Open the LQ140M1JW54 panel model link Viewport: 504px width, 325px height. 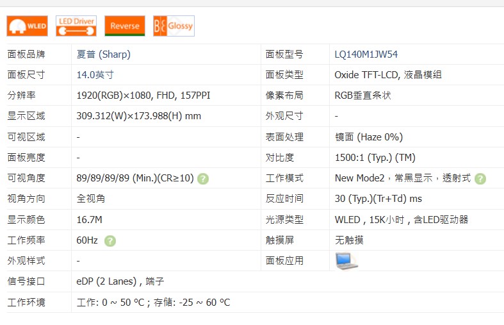click(366, 54)
